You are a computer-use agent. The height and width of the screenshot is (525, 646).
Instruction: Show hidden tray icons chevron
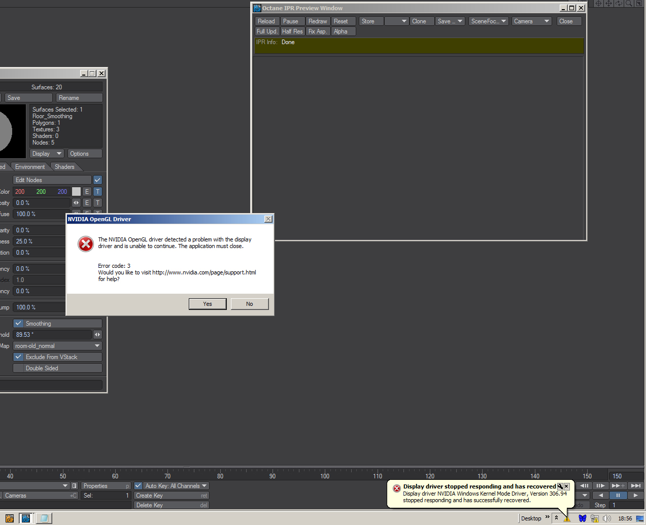point(556,518)
